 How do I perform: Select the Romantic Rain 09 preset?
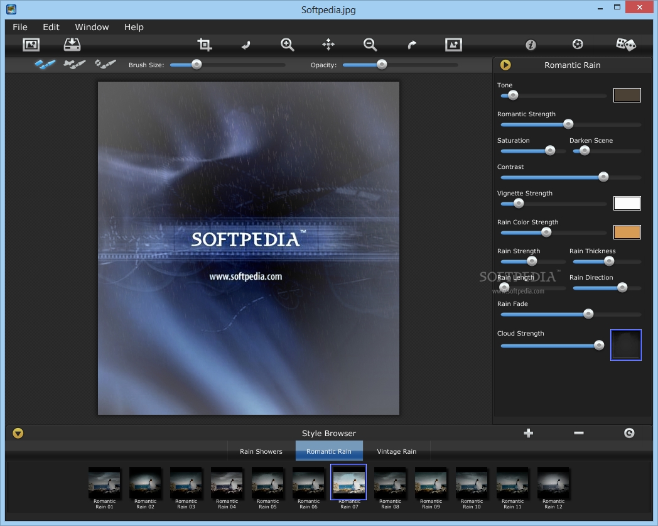(431, 487)
